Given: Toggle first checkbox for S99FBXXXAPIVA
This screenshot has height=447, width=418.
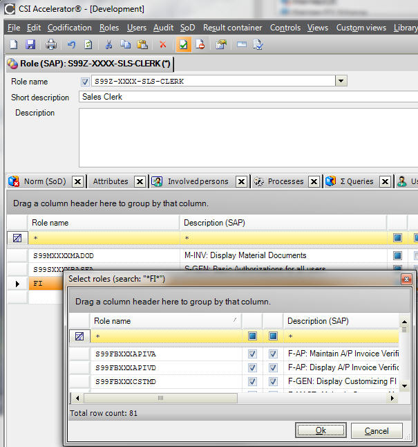Looking at the screenshot, I should coord(252,354).
